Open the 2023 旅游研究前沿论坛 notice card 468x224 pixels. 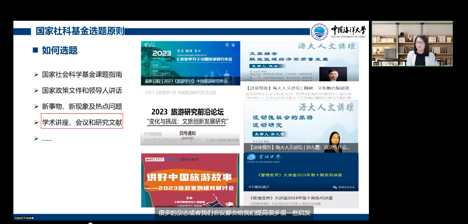190,124
